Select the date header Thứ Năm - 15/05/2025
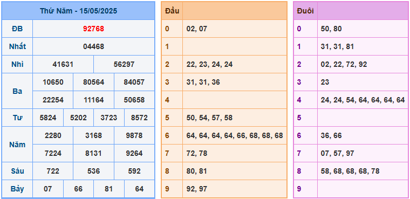This screenshot has width=410, height=199. click(78, 11)
